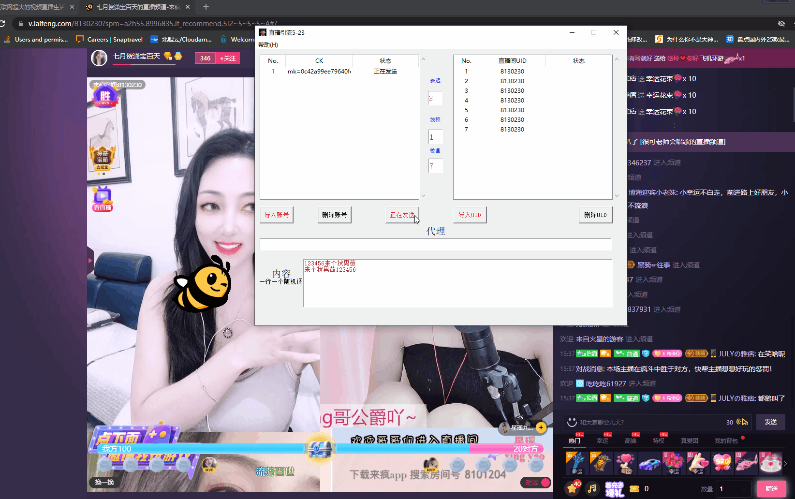The height and width of the screenshot is (499, 795).
Task: Open the 北鲲云/Cloudam bookmark
Action: pos(181,39)
